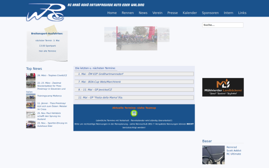Open 'hier alle Termine' link on the note
The image size is (269, 168).
pyautogui.click(x=48, y=51)
